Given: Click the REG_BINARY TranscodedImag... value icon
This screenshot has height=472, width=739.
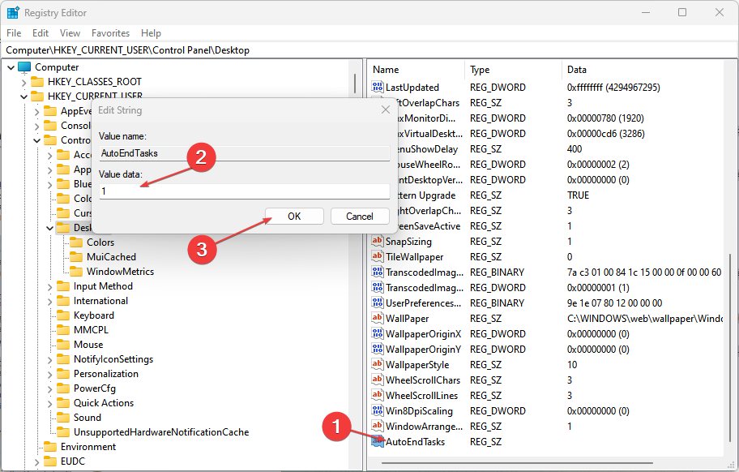Looking at the screenshot, I should 378,272.
